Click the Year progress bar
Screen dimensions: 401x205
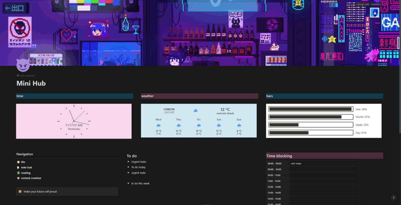(311, 109)
